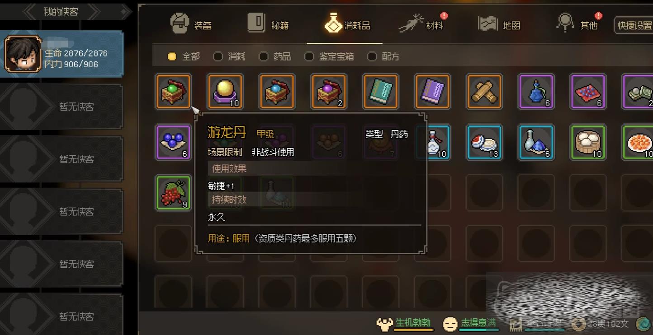Click the teal green book item
Image resolution: width=653 pixels, height=335 pixels.
[x=380, y=92]
